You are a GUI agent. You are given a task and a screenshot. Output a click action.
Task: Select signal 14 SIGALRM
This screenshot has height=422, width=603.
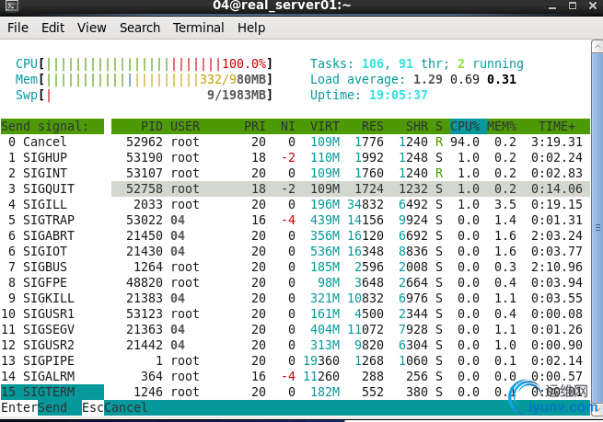click(52, 377)
